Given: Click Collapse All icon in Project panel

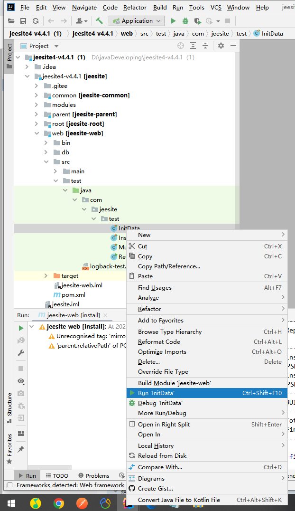Looking at the screenshot, I should (205, 46).
